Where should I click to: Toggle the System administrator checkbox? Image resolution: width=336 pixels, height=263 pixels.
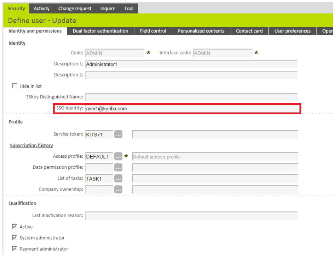(15, 238)
